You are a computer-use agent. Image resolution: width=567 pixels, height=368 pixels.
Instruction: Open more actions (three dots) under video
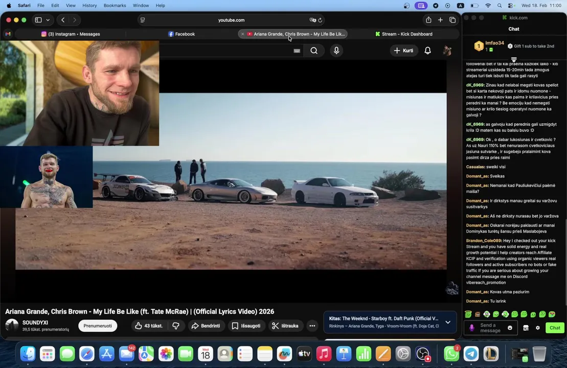(x=312, y=326)
